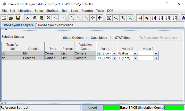Open a project with the folder icon
Image resolution: width=185 pixels, height=111 pixels.
tap(11, 18)
